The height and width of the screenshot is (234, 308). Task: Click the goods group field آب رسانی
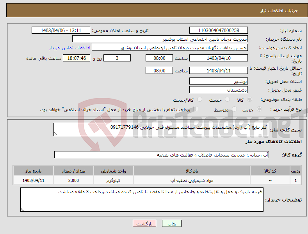click(x=162, y=155)
